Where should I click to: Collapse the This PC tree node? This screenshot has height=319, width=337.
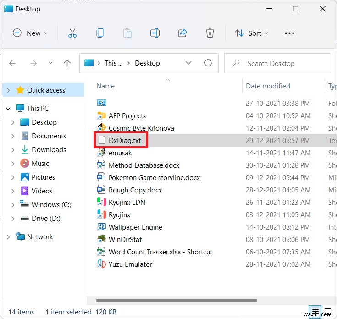tap(8, 109)
